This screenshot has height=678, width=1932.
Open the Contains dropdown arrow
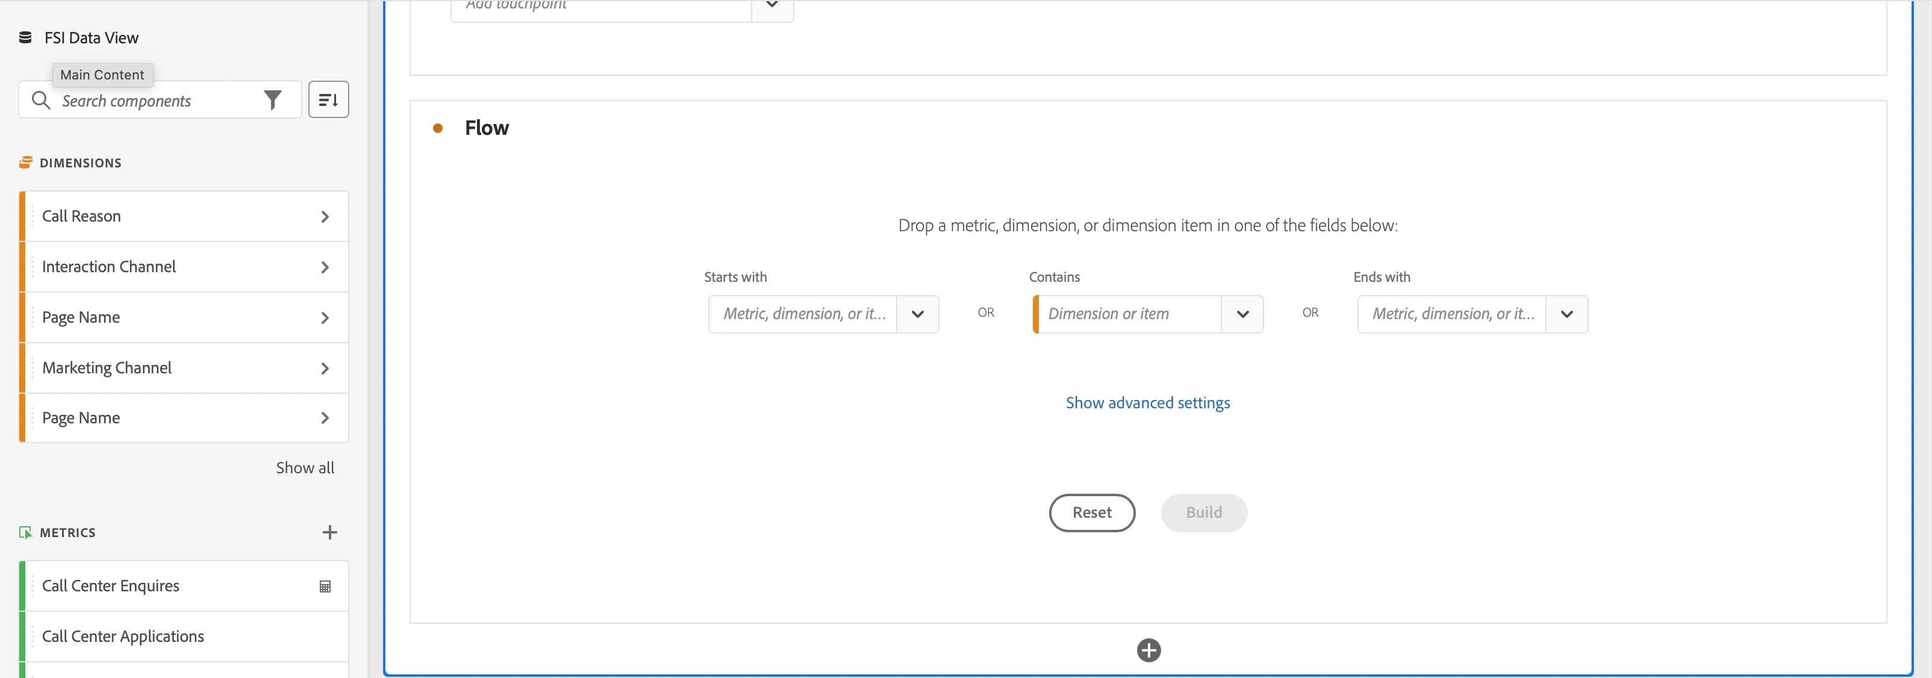(1242, 314)
